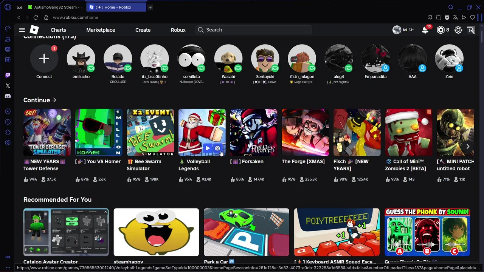Open Twitch from the browser sidebar

(x=8, y=75)
